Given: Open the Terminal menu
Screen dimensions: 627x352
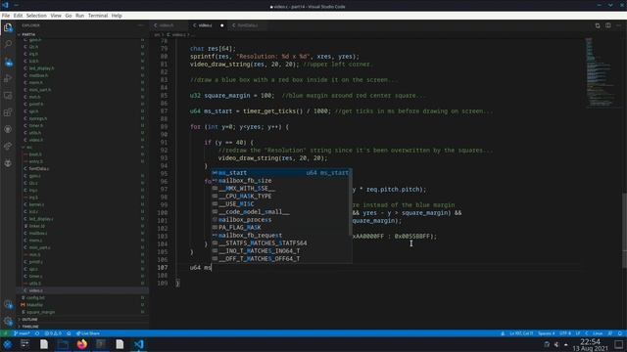Looking at the screenshot, I should click(x=98, y=16).
